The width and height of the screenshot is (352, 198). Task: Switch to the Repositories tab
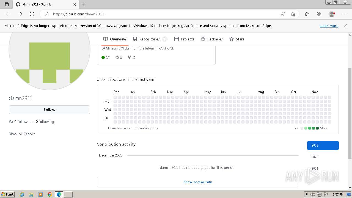[150, 39]
